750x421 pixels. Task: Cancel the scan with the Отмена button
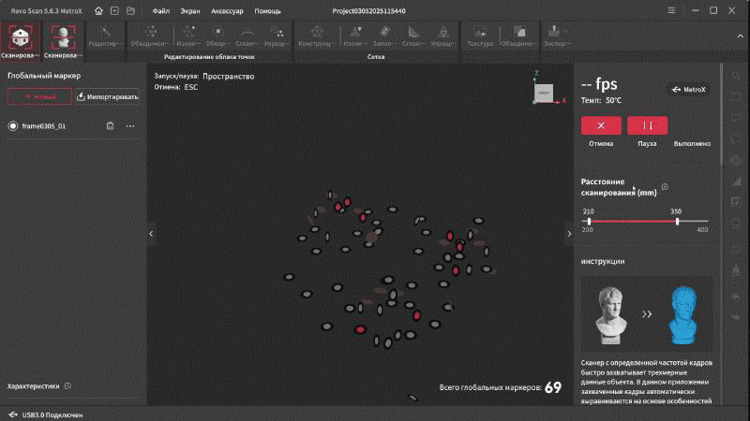tap(601, 125)
